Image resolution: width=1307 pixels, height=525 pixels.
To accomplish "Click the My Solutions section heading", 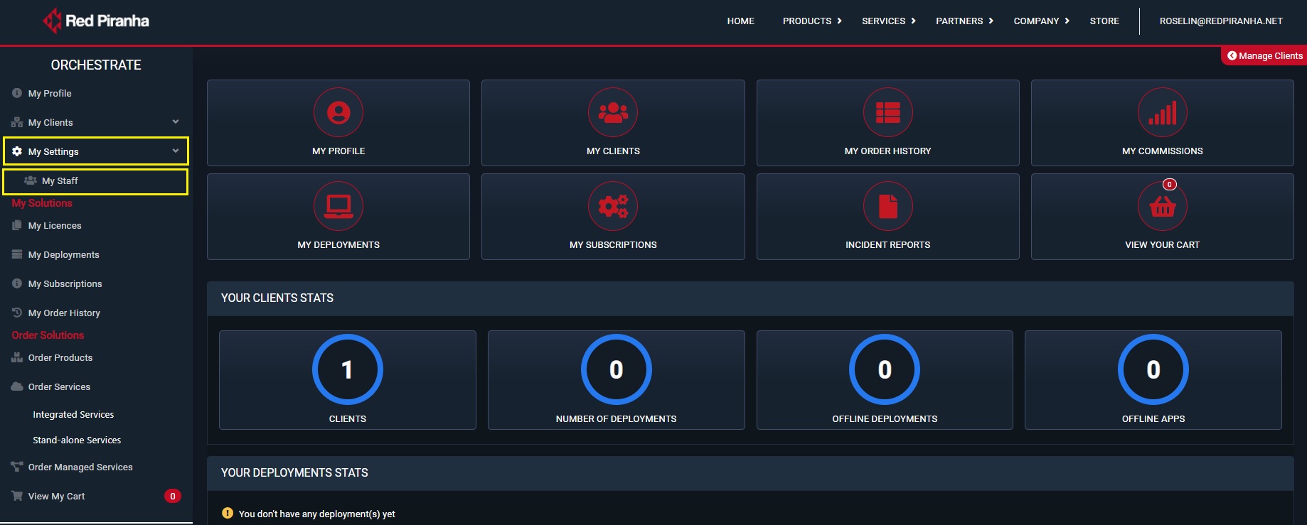I will tap(42, 203).
